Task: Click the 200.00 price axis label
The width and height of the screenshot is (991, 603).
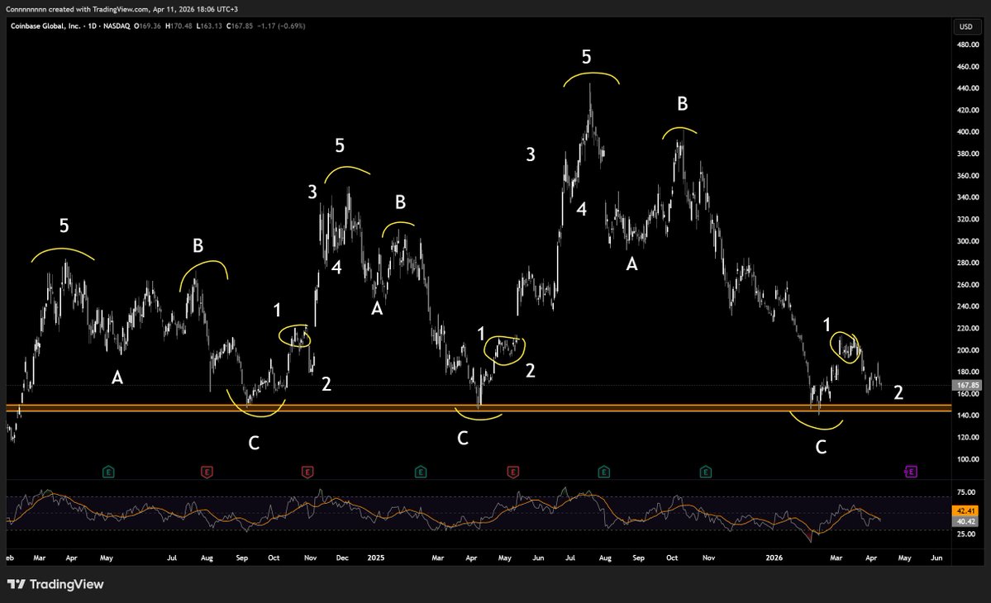Action: (968, 350)
